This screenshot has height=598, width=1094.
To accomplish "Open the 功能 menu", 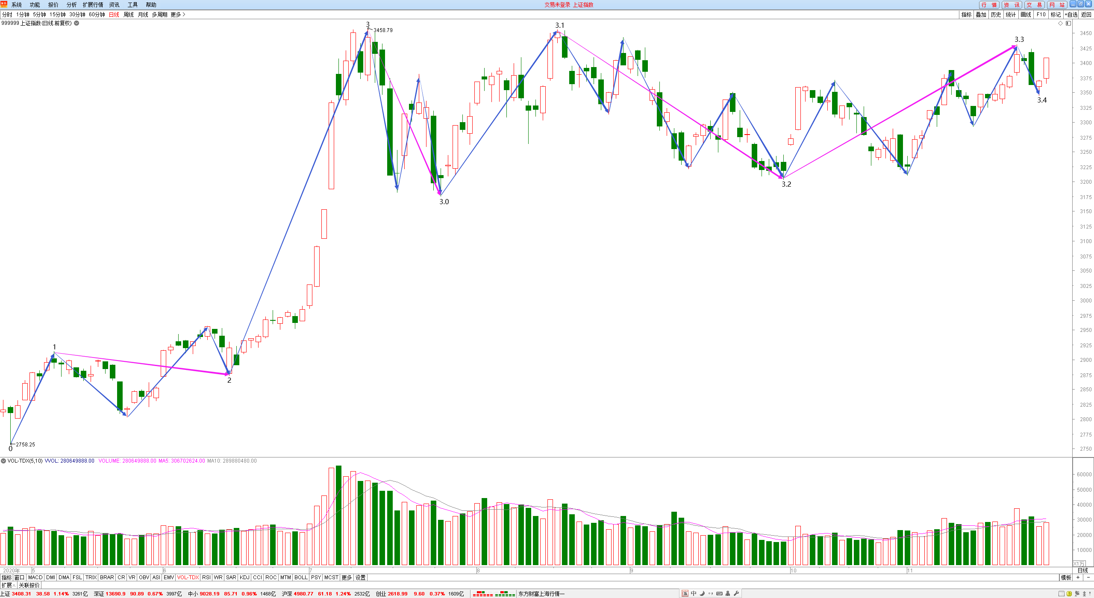I will [x=35, y=5].
